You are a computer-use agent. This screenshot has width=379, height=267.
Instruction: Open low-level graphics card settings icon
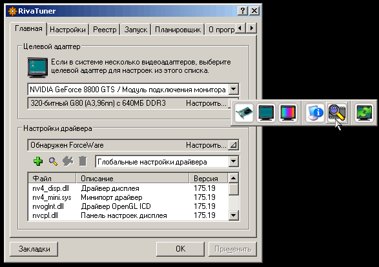(244, 113)
